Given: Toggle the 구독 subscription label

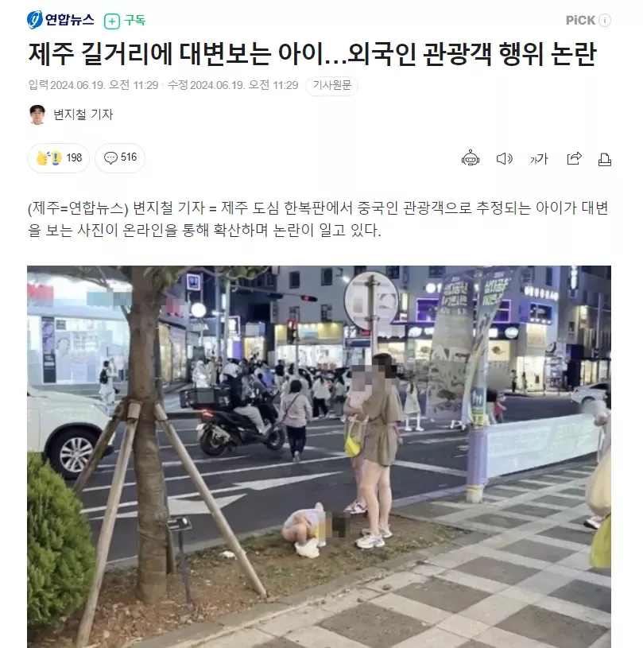Looking at the screenshot, I should 134,20.
